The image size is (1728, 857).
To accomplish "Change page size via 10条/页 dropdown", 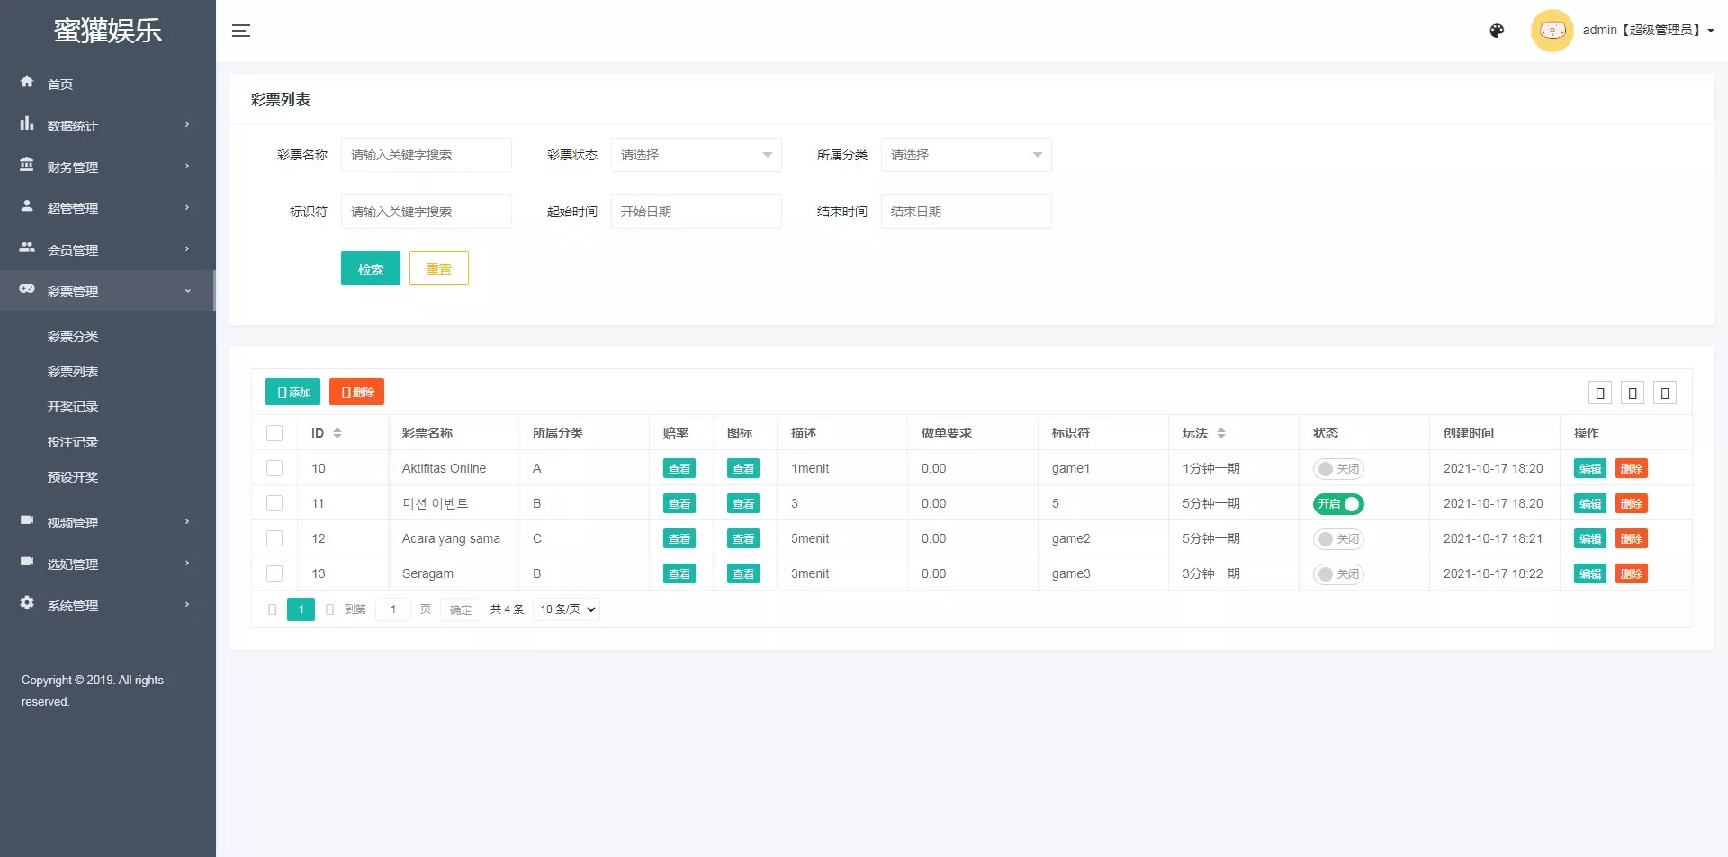I will (x=565, y=609).
